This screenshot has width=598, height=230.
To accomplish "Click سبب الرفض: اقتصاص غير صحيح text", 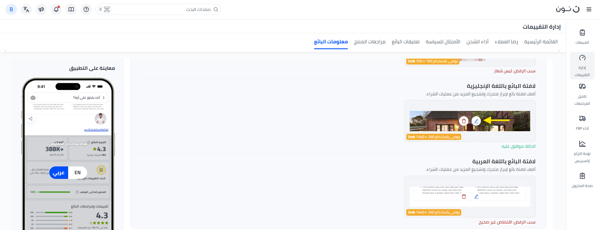I will click(x=507, y=222).
